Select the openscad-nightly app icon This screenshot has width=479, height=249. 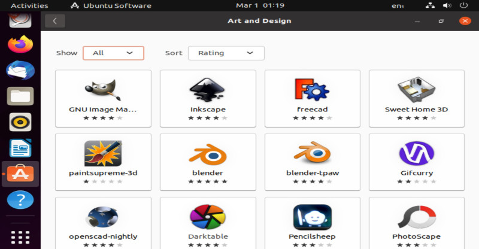(x=103, y=217)
